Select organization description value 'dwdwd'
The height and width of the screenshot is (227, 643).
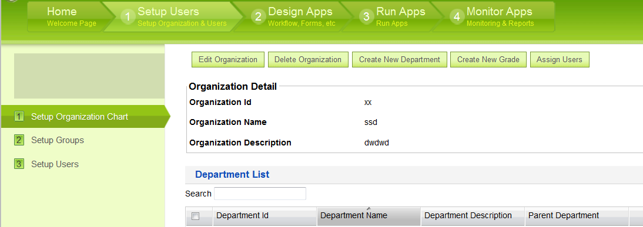point(376,143)
